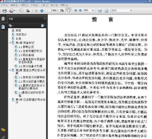Open the collaborate globe icon
This screenshot has width=152, height=139.
(x=21, y=10)
